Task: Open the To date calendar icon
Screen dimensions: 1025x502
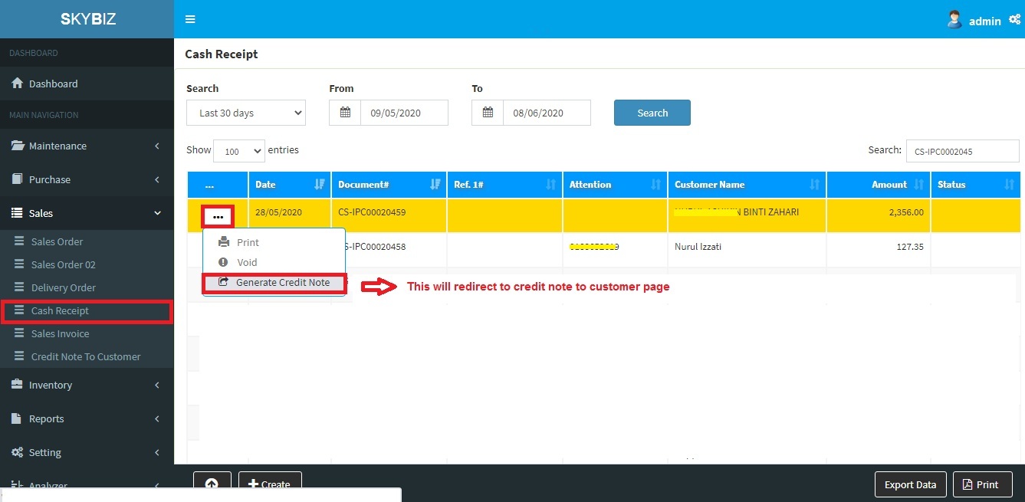Action: click(488, 113)
